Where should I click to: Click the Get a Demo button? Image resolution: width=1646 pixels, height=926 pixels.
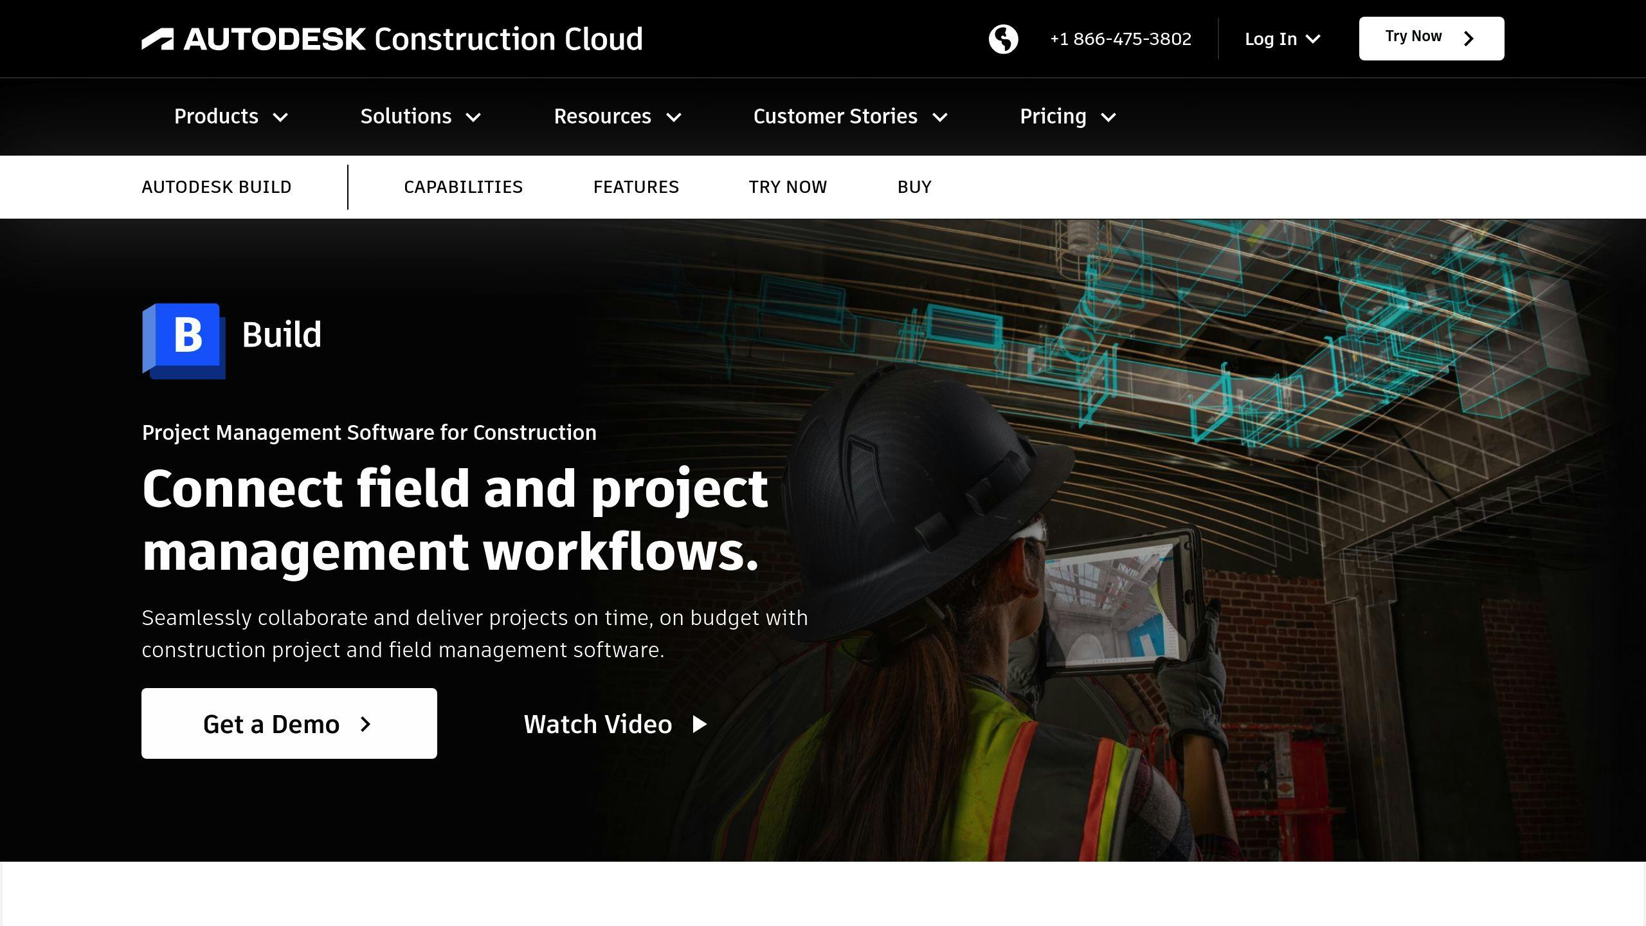[288, 723]
